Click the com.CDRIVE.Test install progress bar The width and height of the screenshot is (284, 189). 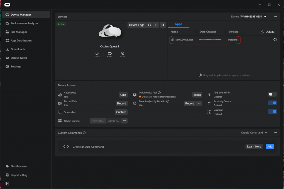pyautogui.click(x=210, y=39)
